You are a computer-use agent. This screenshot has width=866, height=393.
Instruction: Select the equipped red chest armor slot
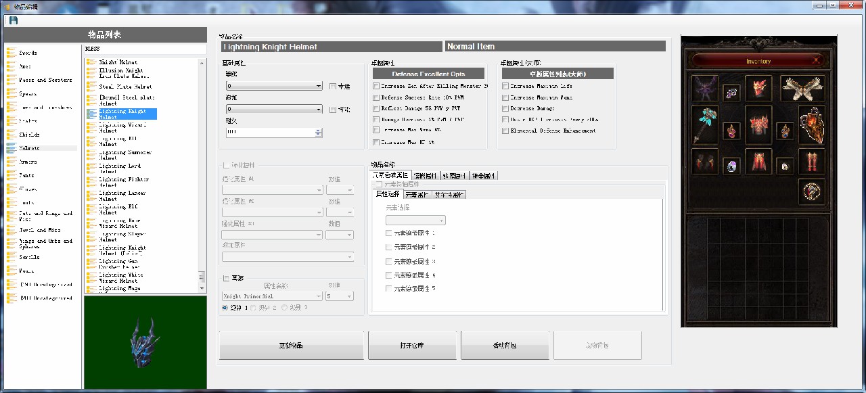point(758,124)
